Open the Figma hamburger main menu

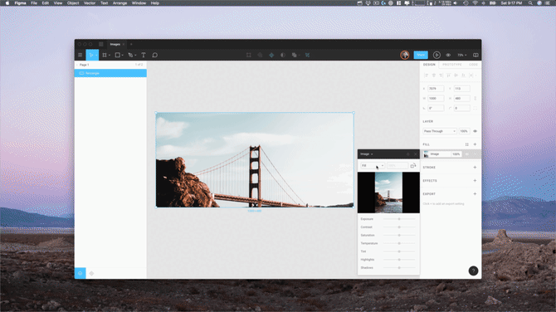pos(80,55)
